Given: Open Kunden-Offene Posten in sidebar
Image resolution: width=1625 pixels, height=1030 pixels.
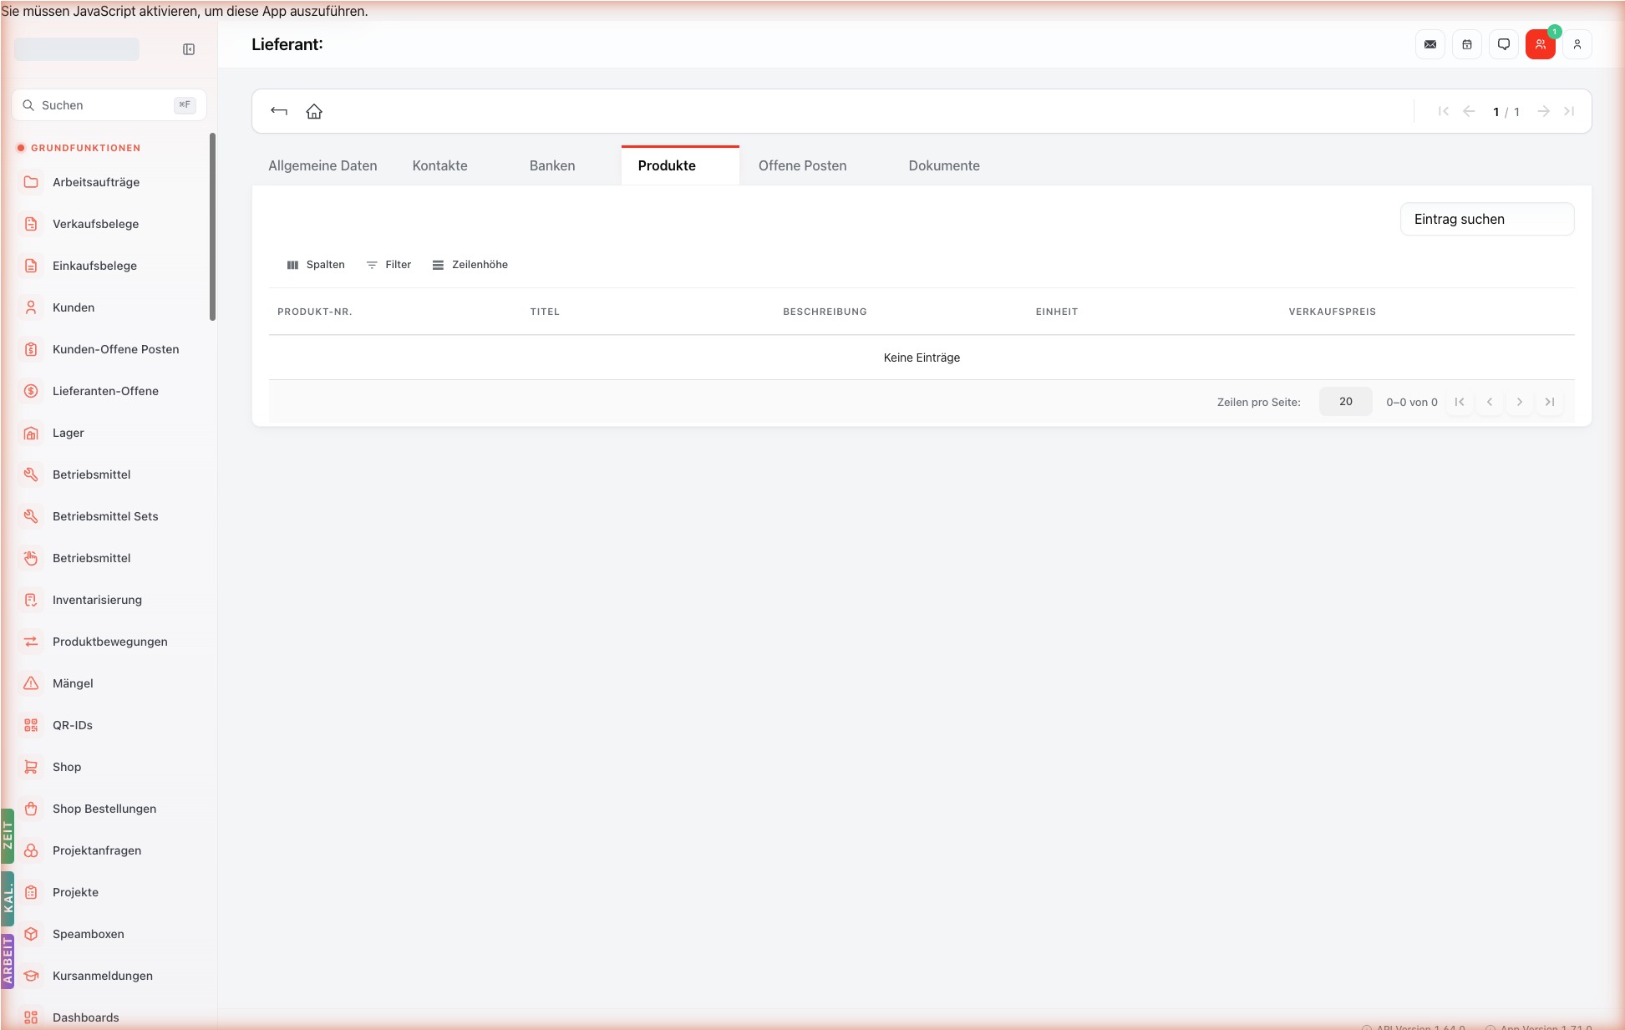Looking at the screenshot, I should [x=109, y=349].
